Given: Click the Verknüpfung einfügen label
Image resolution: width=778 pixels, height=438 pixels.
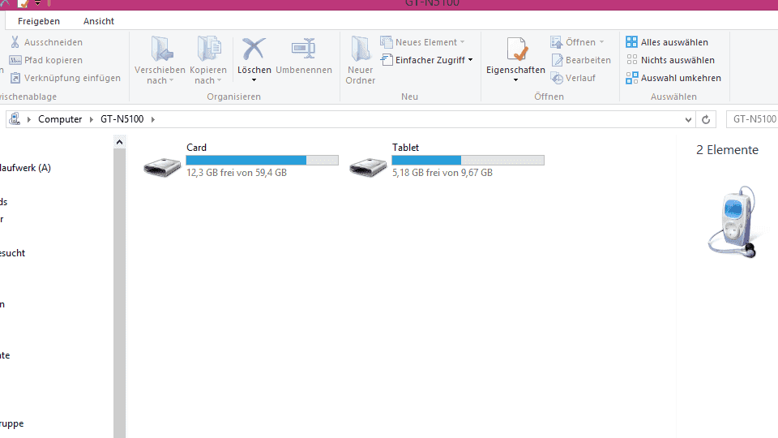Looking at the screenshot, I should (72, 78).
